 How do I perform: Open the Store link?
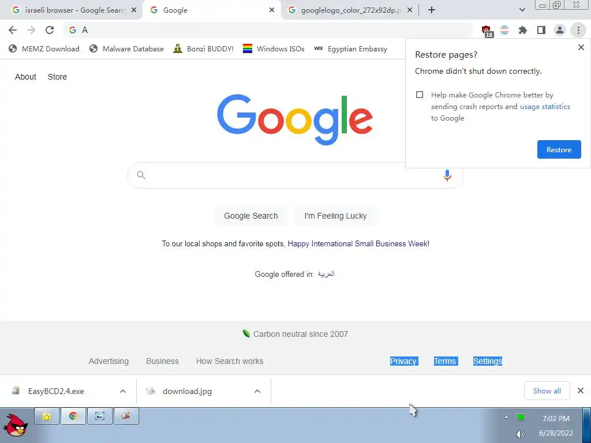click(x=57, y=77)
